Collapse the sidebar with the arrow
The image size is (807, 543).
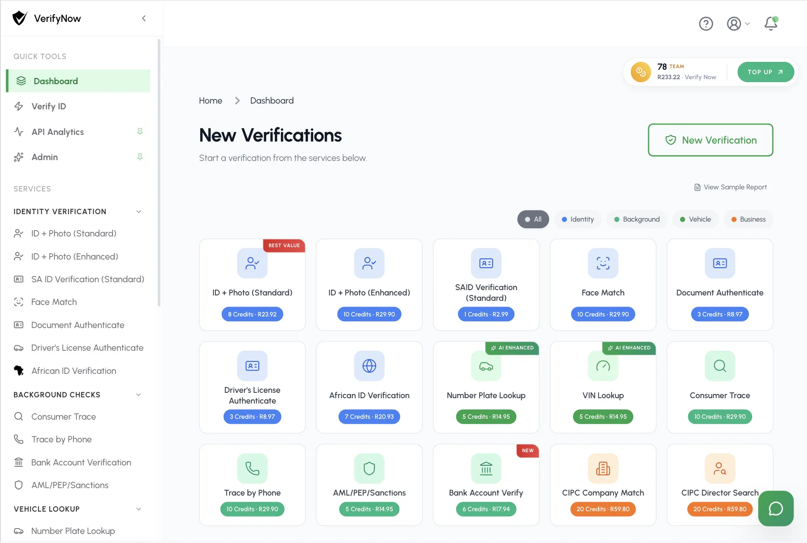click(144, 18)
